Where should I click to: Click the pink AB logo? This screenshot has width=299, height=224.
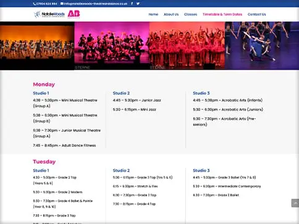point(74,14)
